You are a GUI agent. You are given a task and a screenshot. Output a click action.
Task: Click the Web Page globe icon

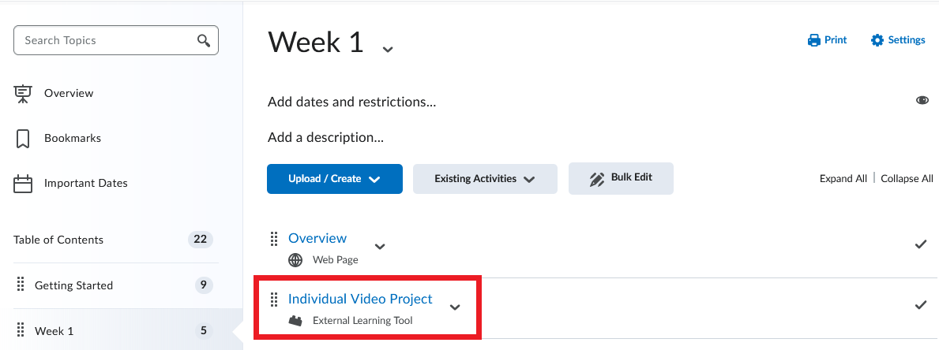tap(295, 260)
